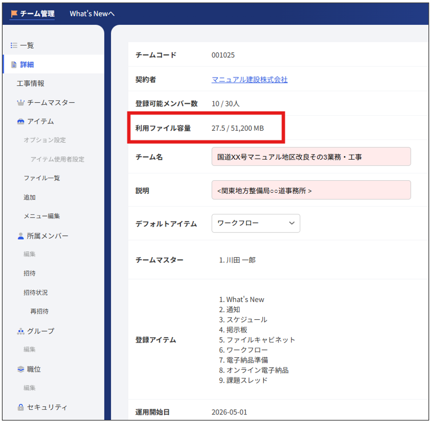Click registered item What's New
The image size is (430, 422).
245,300
